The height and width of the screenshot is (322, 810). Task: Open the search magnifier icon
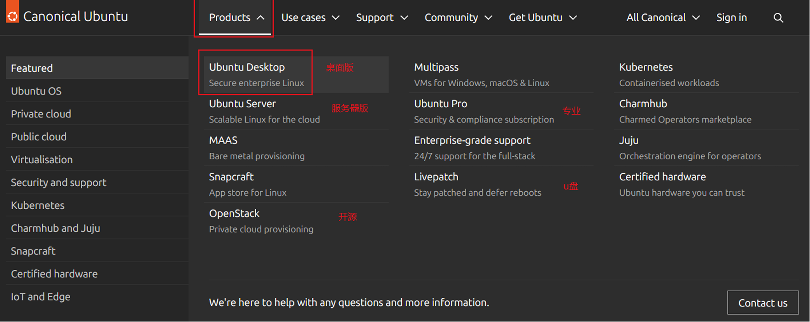pyautogui.click(x=778, y=18)
